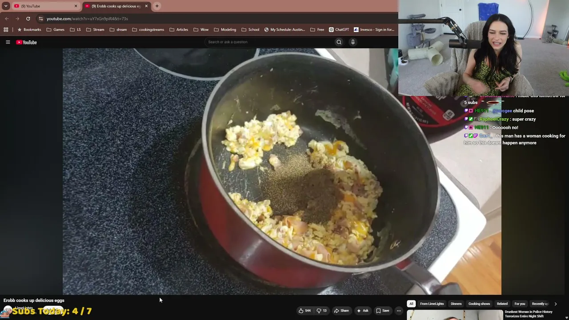Click the video player showing eggs in pan
This screenshot has width=569, height=320.
tap(282, 172)
